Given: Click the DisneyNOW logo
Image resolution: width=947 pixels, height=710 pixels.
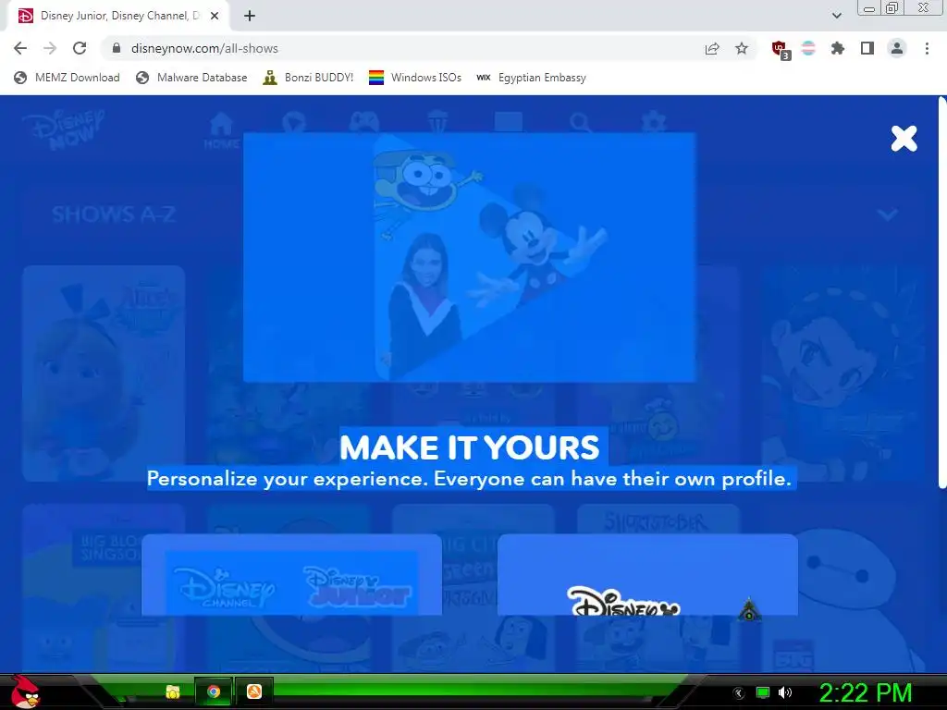Looking at the screenshot, I should (x=64, y=129).
